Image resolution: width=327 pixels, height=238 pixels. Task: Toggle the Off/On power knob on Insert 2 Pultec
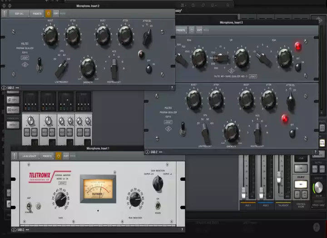[x=149, y=69]
